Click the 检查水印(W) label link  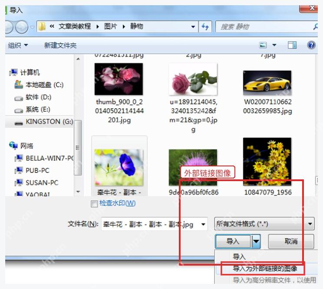coord(117,203)
